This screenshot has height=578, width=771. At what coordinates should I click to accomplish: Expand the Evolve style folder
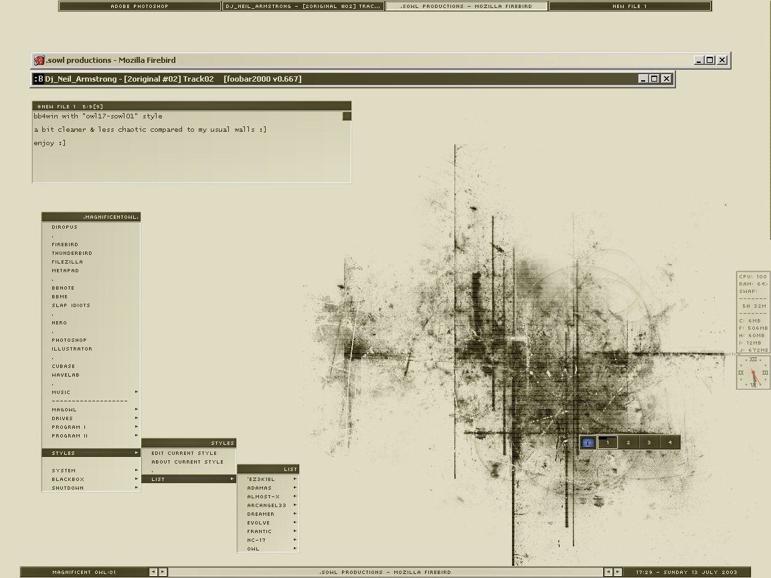268,523
